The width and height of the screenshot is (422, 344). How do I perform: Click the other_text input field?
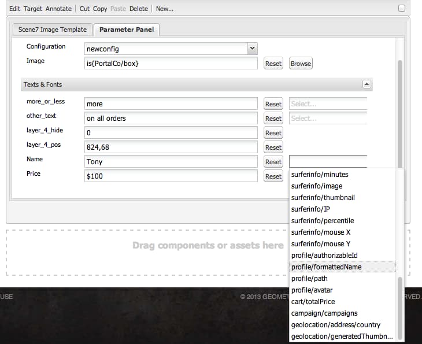click(x=171, y=118)
